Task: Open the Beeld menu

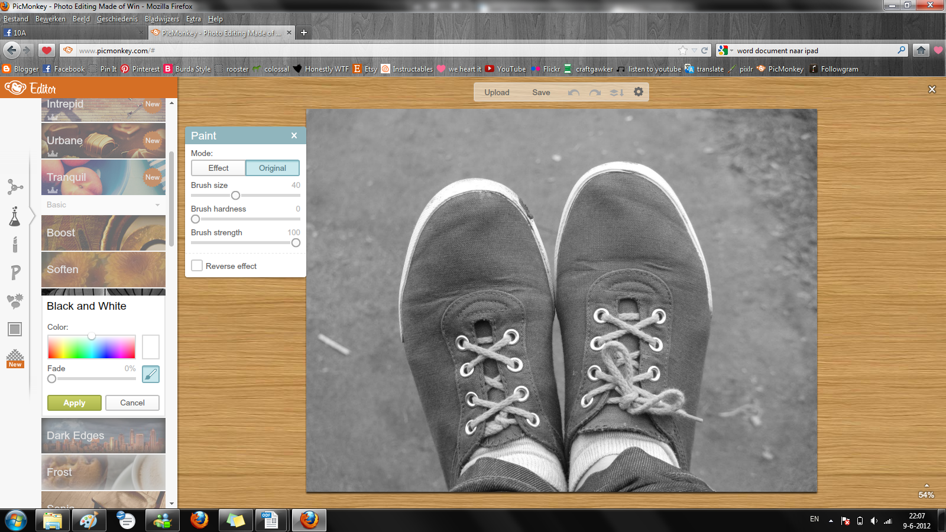Action: coord(81,19)
